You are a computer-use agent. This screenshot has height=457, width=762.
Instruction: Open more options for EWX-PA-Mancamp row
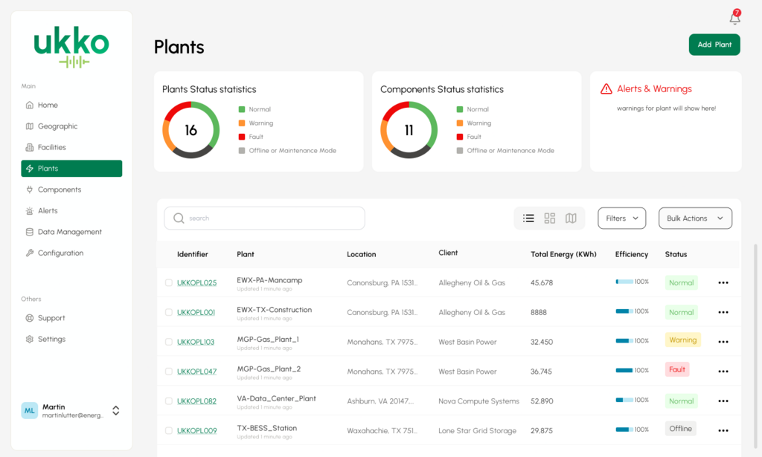[723, 283]
